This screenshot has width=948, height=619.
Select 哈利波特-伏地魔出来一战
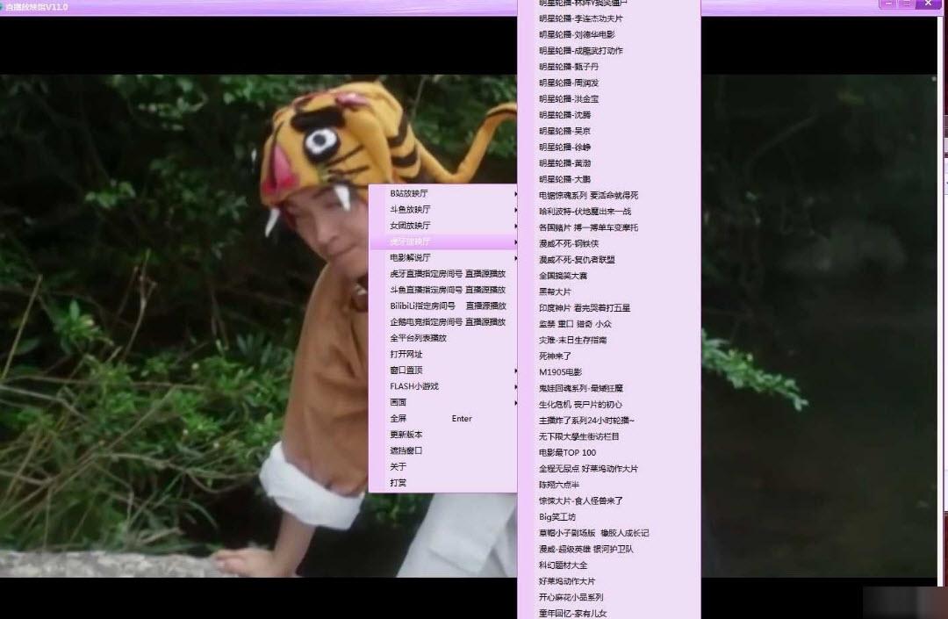coord(609,212)
